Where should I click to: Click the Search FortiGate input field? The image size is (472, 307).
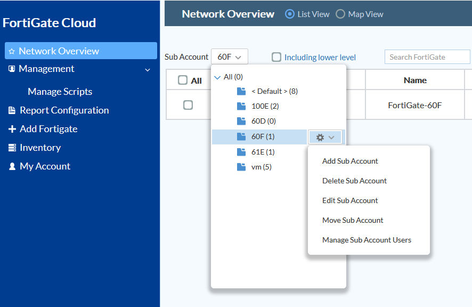coord(427,57)
